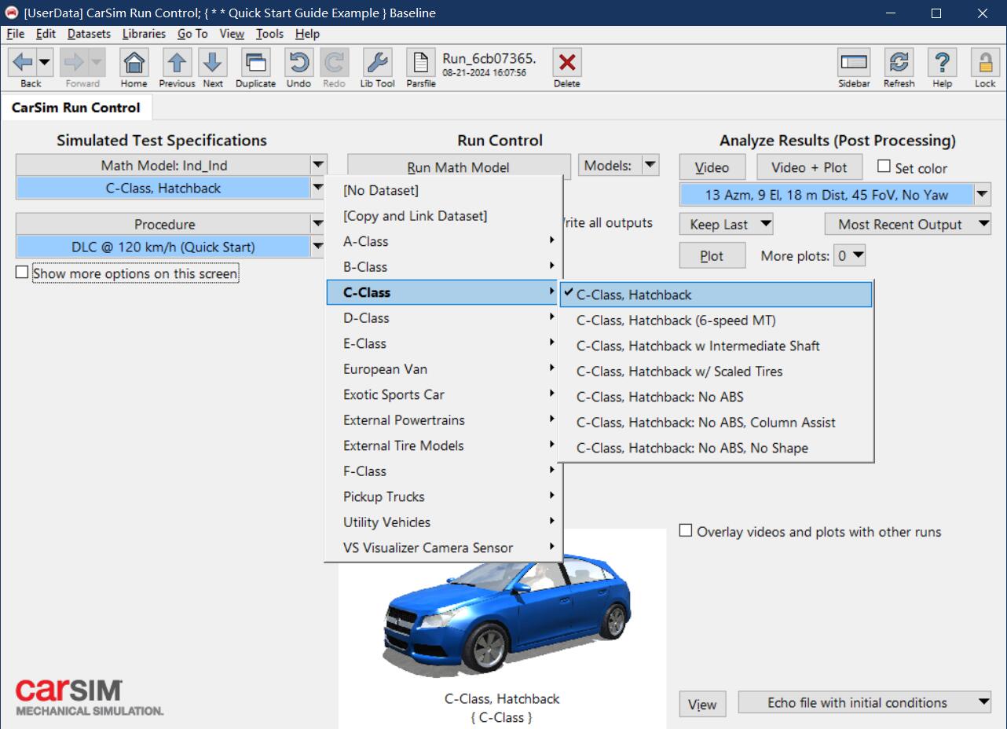Select C-Class, Hatchback: No ABS, Column Assist
Screen dimensions: 1007x729
coord(716,422)
